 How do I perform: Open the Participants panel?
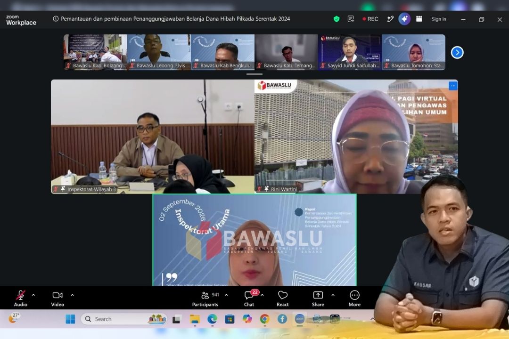coord(205,299)
